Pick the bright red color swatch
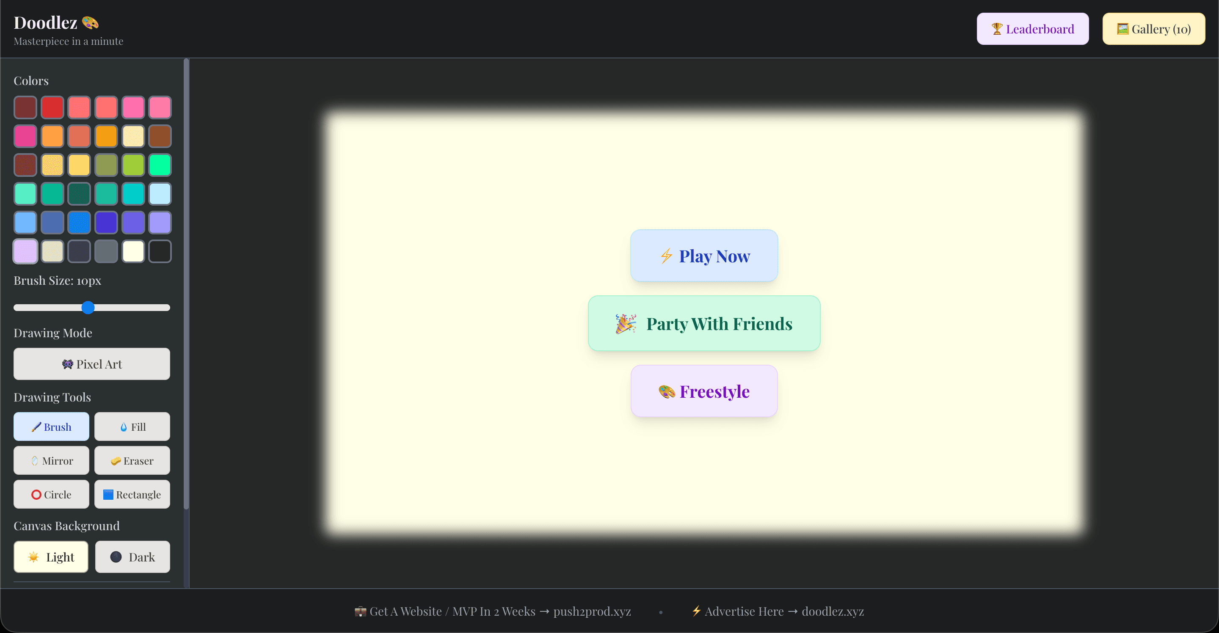This screenshot has width=1219, height=633. [x=52, y=108]
